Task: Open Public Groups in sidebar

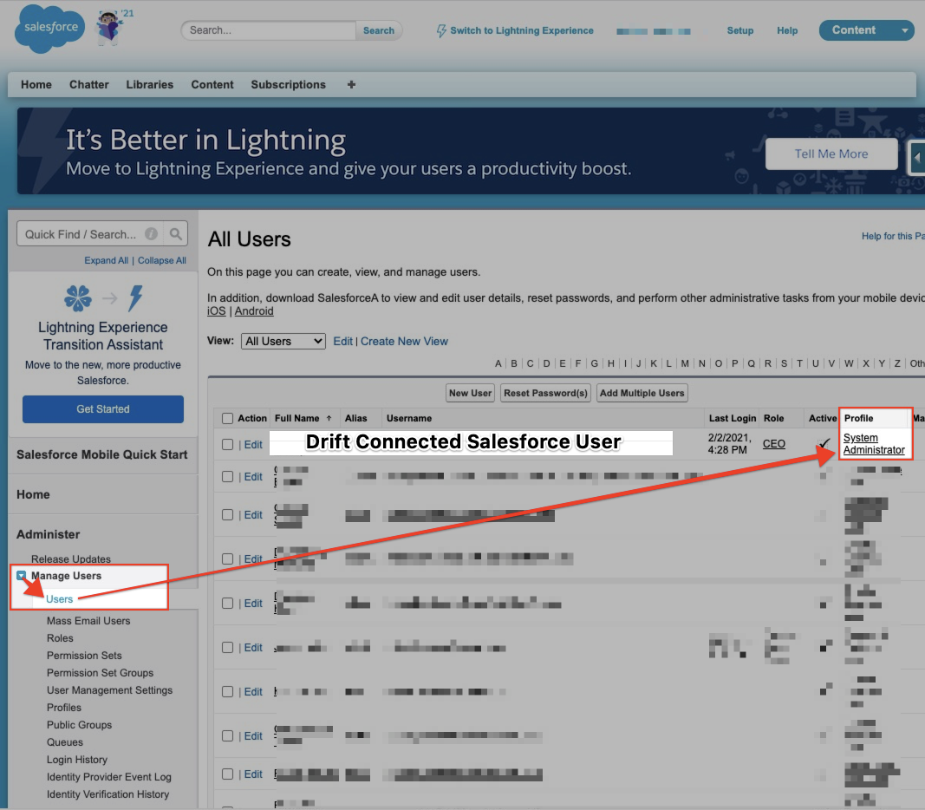Action: tap(79, 724)
